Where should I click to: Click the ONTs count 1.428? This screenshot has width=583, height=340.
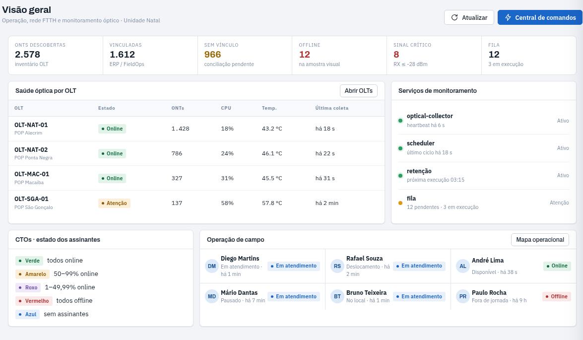[x=180, y=129]
